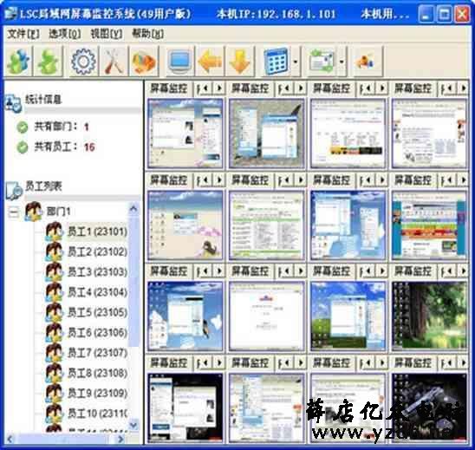Click right arrow of horizontal scrollbar
The width and height of the screenshot is (475, 450).
coord(120,439)
